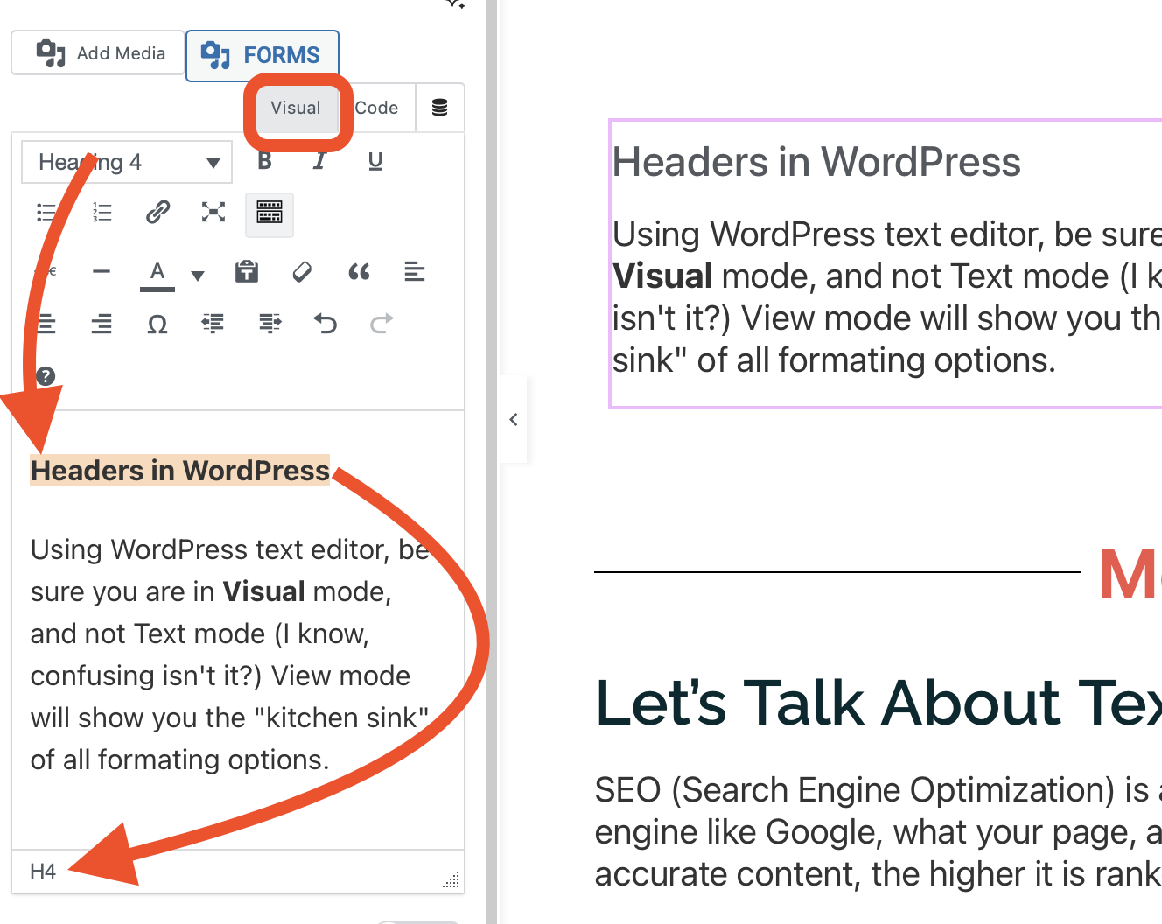Align text right
The image size is (1162, 924).
tap(101, 325)
